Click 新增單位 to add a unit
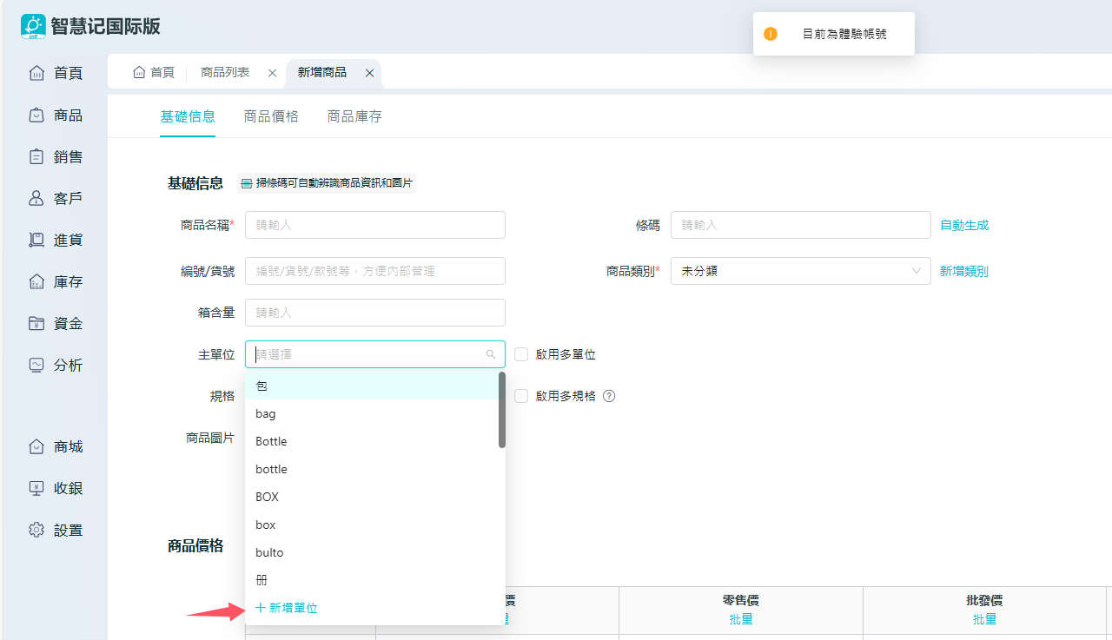 (287, 608)
